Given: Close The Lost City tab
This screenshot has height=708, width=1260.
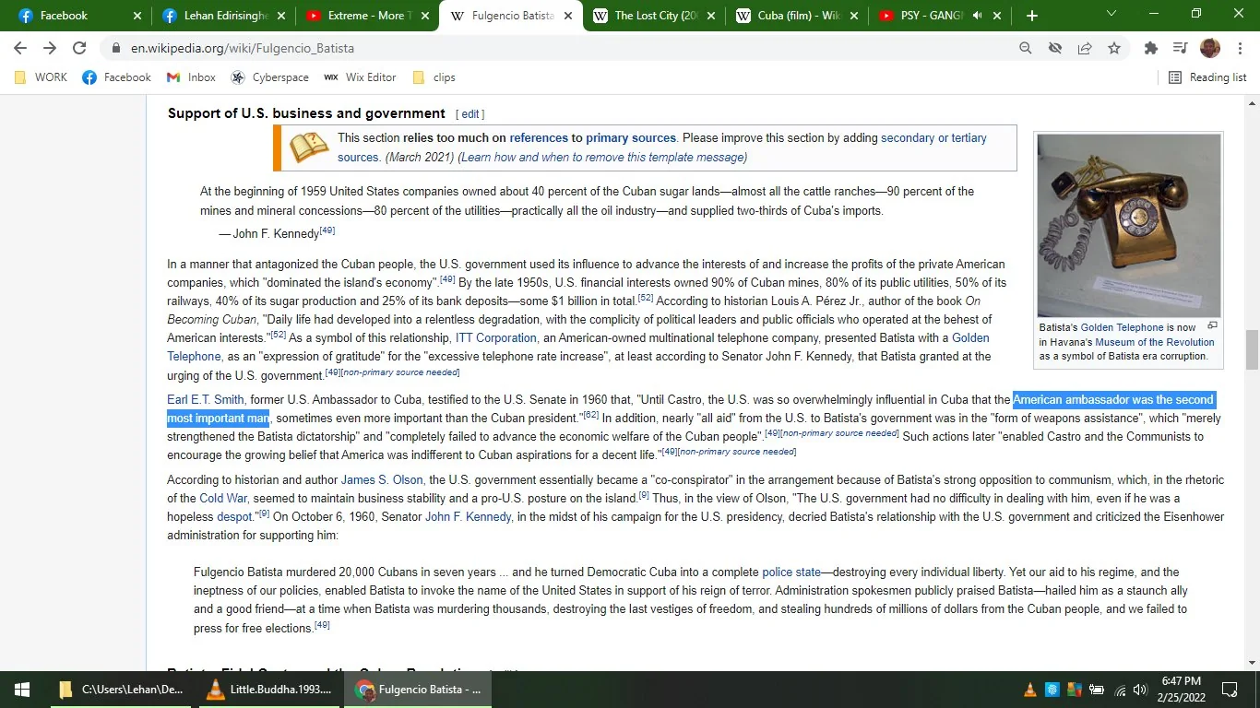Looking at the screenshot, I should 713,16.
